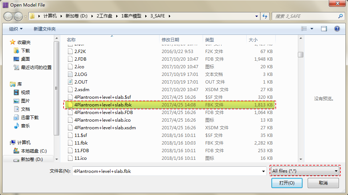Open the help question mark icon
This screenshot has width=348, height=195.
click(x=337, y=29)
